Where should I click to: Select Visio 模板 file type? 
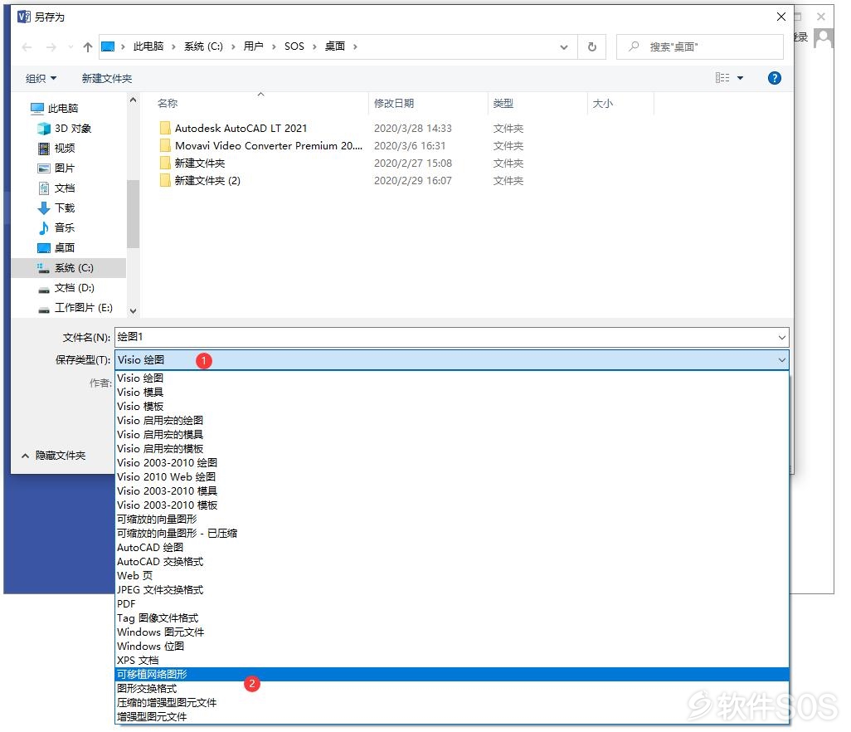pos(451,406)
